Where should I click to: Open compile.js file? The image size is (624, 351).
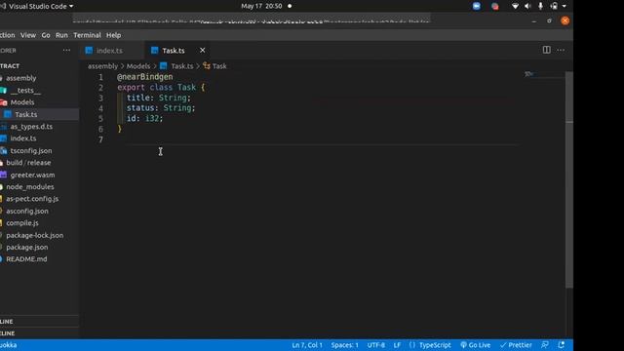tap(22, 223)
